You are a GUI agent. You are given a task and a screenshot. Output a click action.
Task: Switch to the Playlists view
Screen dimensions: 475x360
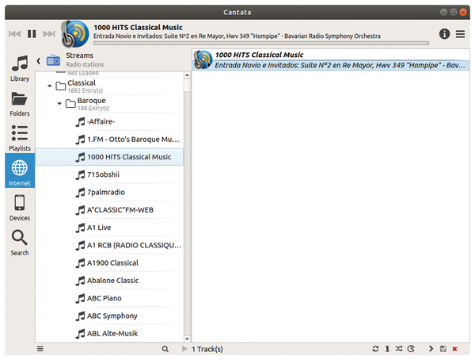[20, 138]
